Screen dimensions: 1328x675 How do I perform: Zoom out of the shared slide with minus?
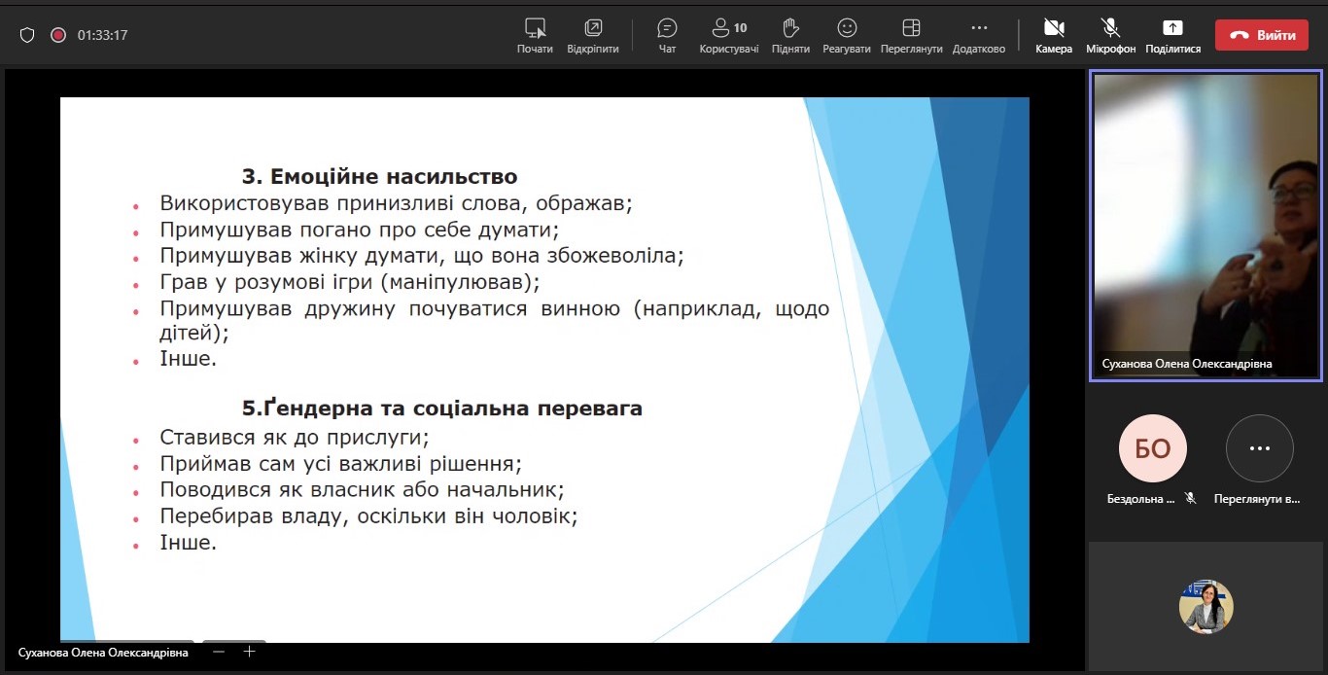220,652
